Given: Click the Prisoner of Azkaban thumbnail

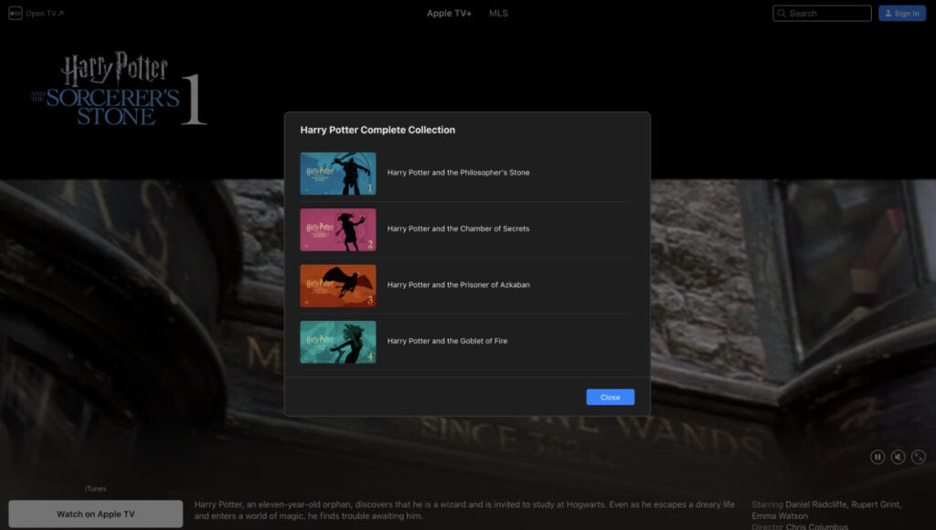Looking at the screenshot, I should 338,285.
